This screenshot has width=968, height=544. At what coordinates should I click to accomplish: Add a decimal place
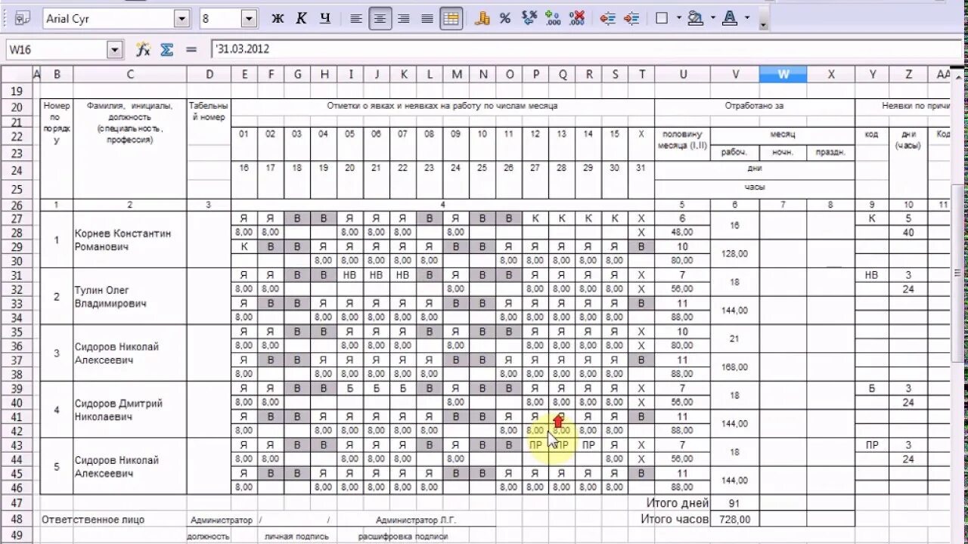[x=553, y=19]
